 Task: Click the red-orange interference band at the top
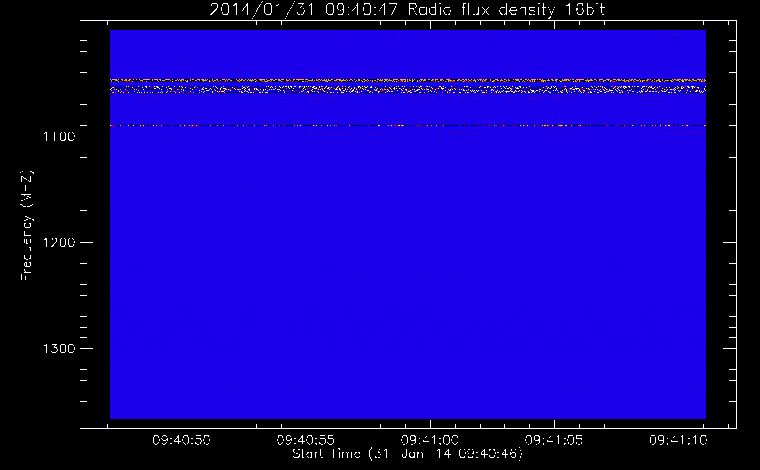pyautogui.click(x=407, y=80)
